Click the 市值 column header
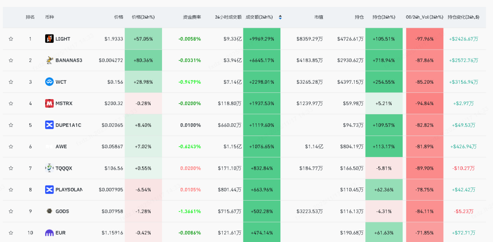The width and height of the screenshot is (493, 242). click(x=319, y=17)
